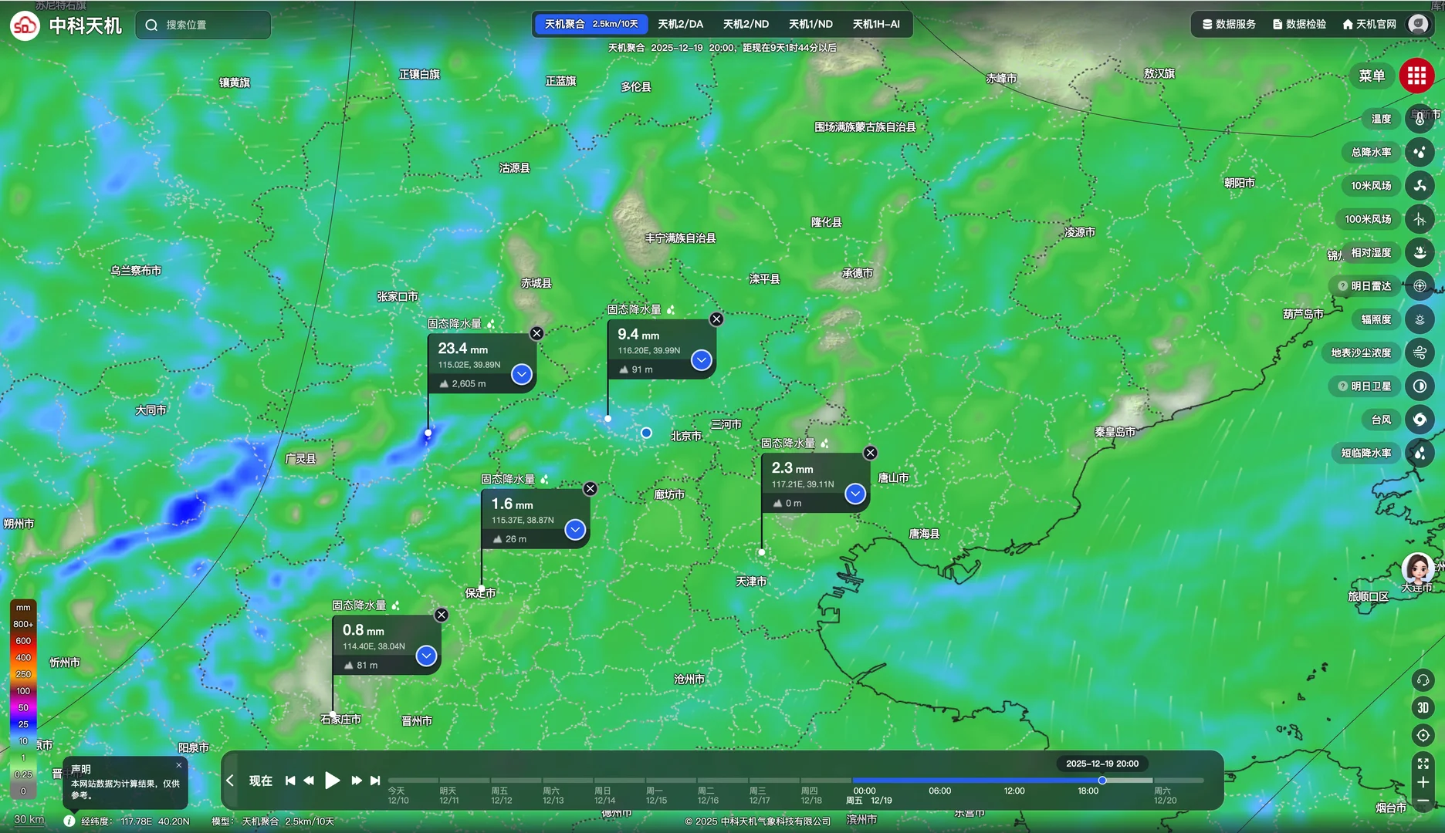Close the 1.6 mm precipitation popup
Image resolution: width=1445 pixels, height=833 pixels.
590,488
